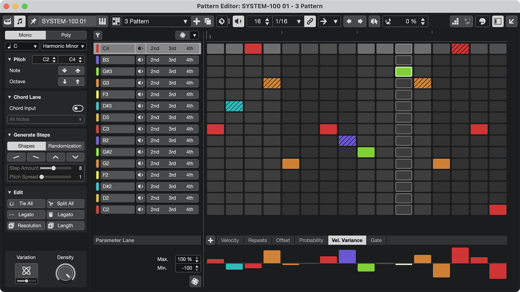Adjust the 16 steps stepper
520x292 pixels.
(267, 21)
